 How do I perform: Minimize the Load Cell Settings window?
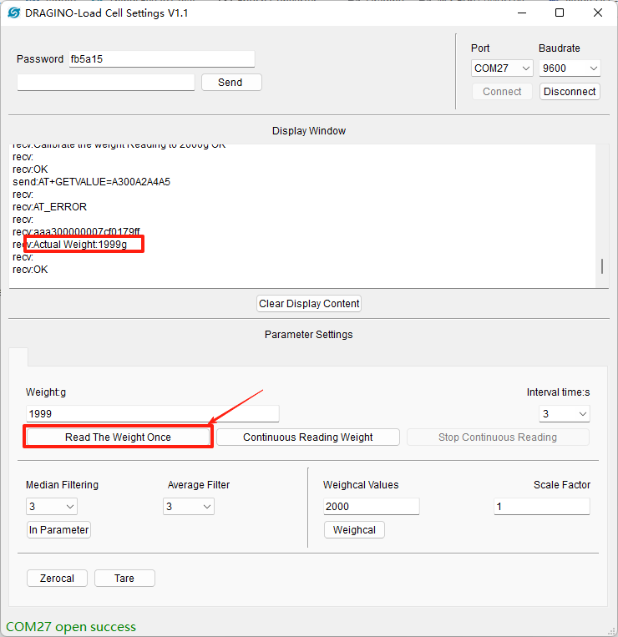(x=522, y=13)
